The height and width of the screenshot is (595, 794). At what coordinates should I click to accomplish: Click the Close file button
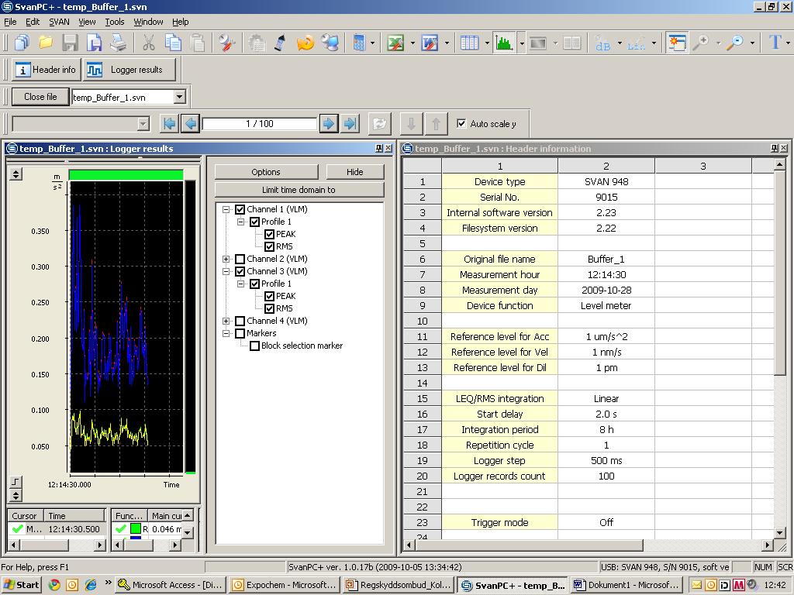pos(40,97)
